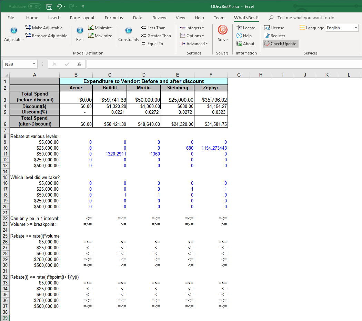
Task: Open the Undo history dropdown arrow
Action: (64, 7)
